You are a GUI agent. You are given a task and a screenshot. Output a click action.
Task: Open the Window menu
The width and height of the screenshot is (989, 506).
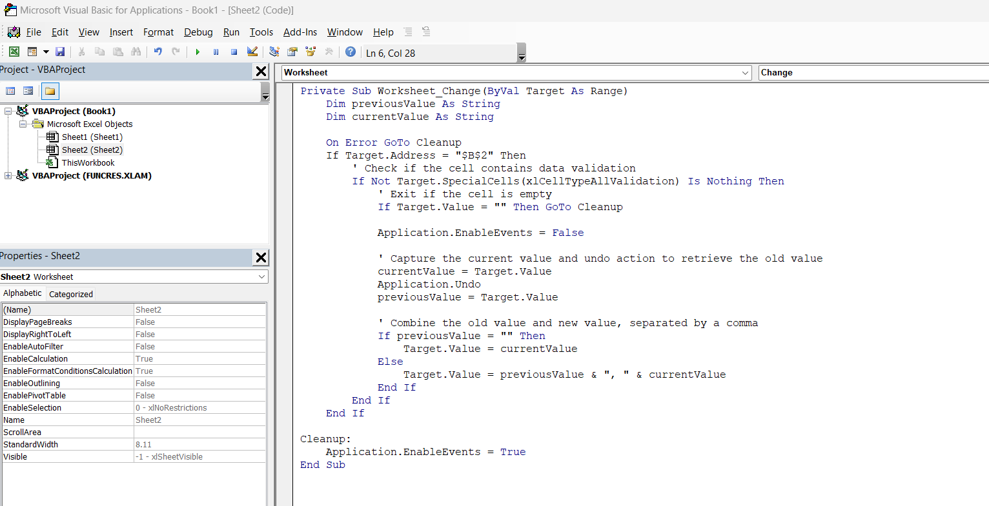click(345, 32)
